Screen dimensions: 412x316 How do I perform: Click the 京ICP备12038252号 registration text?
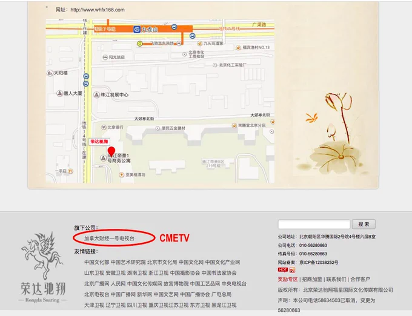click(x=319, y=263)
